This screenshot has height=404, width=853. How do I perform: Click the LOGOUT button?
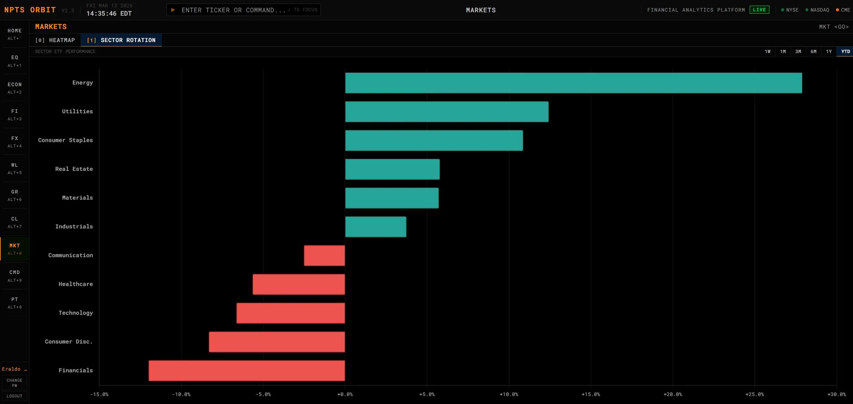click(x=14, y=396)
